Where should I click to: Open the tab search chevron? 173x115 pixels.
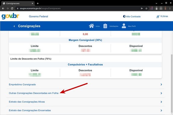[156, 3]
